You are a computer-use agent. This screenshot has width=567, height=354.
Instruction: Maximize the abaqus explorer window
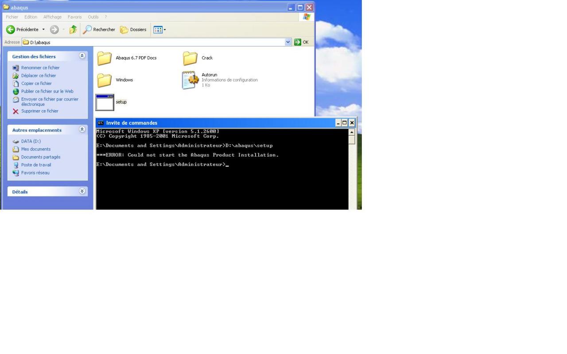(x=300, y=7)
